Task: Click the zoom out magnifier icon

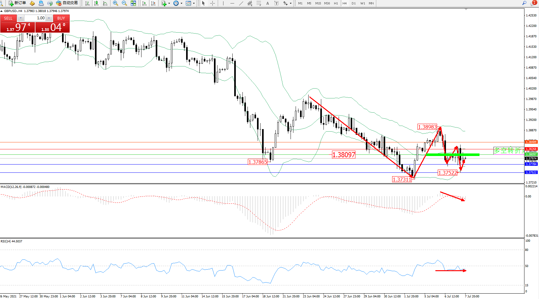Action: tap(124, 3)
